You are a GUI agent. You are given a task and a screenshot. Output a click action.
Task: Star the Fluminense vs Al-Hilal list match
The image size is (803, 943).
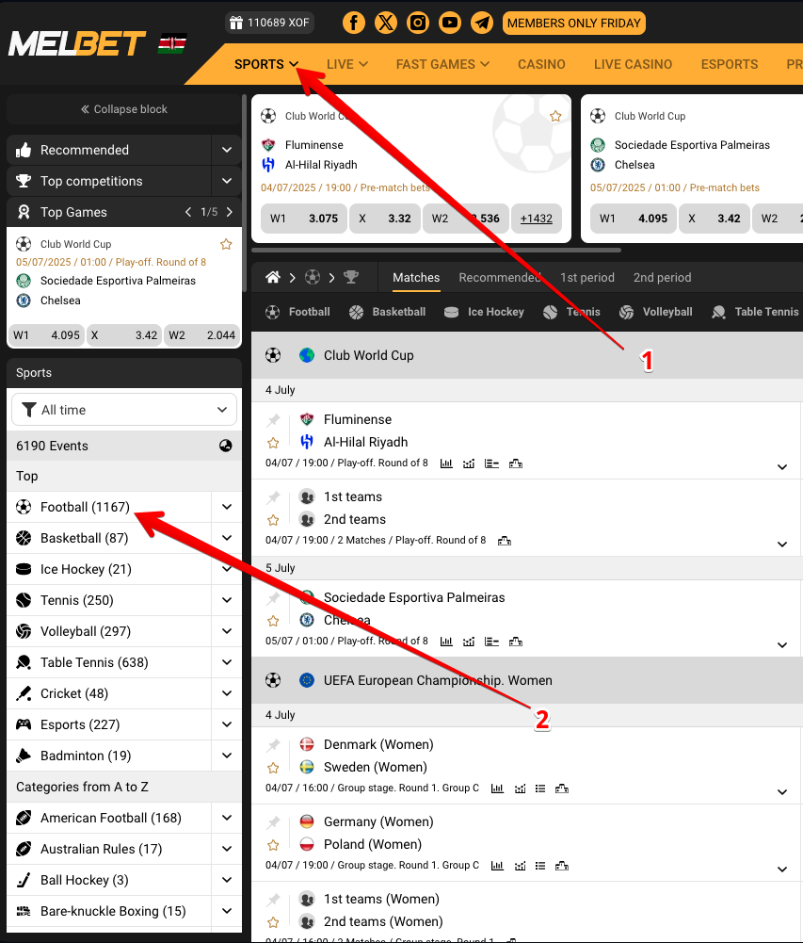click(x=273, y=443)
